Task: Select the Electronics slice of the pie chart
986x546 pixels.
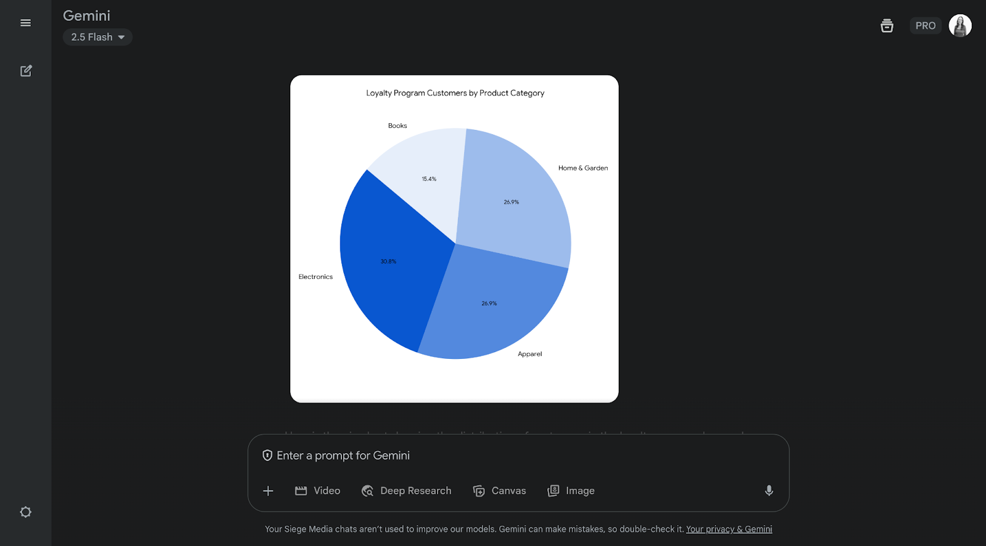Action: click(389, 260)
